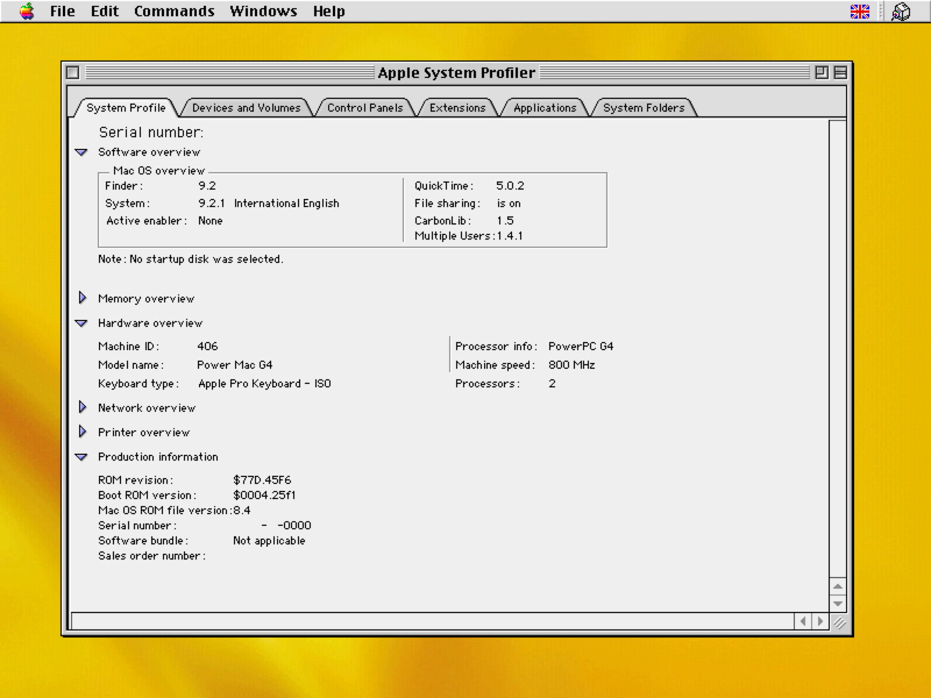Open the Apple menu icon

click(27, 11)
